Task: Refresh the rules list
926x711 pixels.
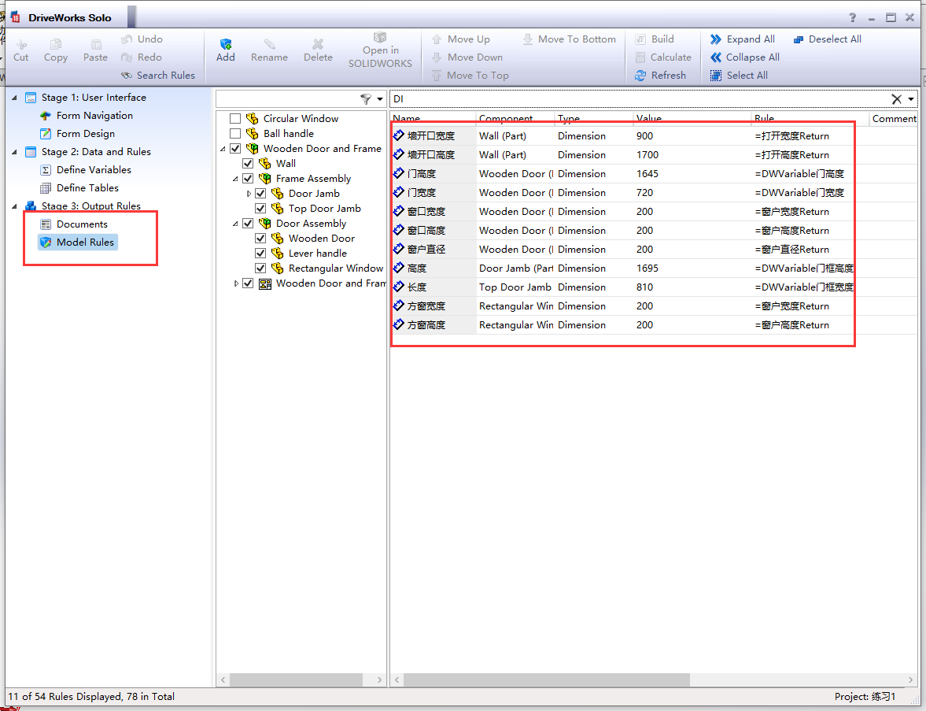Action: pos(660,75)
